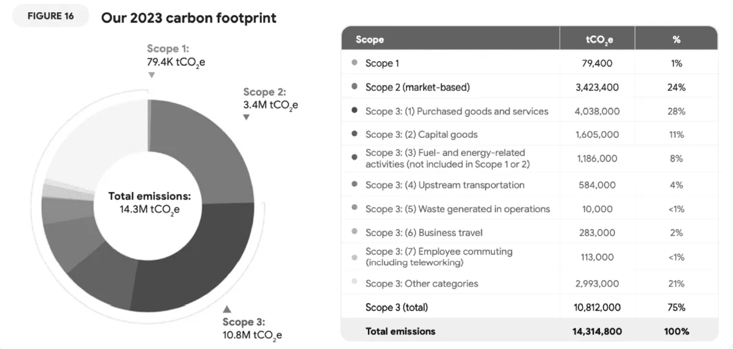Screen dimensions: 733x349
Task: Click the Business travel legend dot
Action: (355, 232)
